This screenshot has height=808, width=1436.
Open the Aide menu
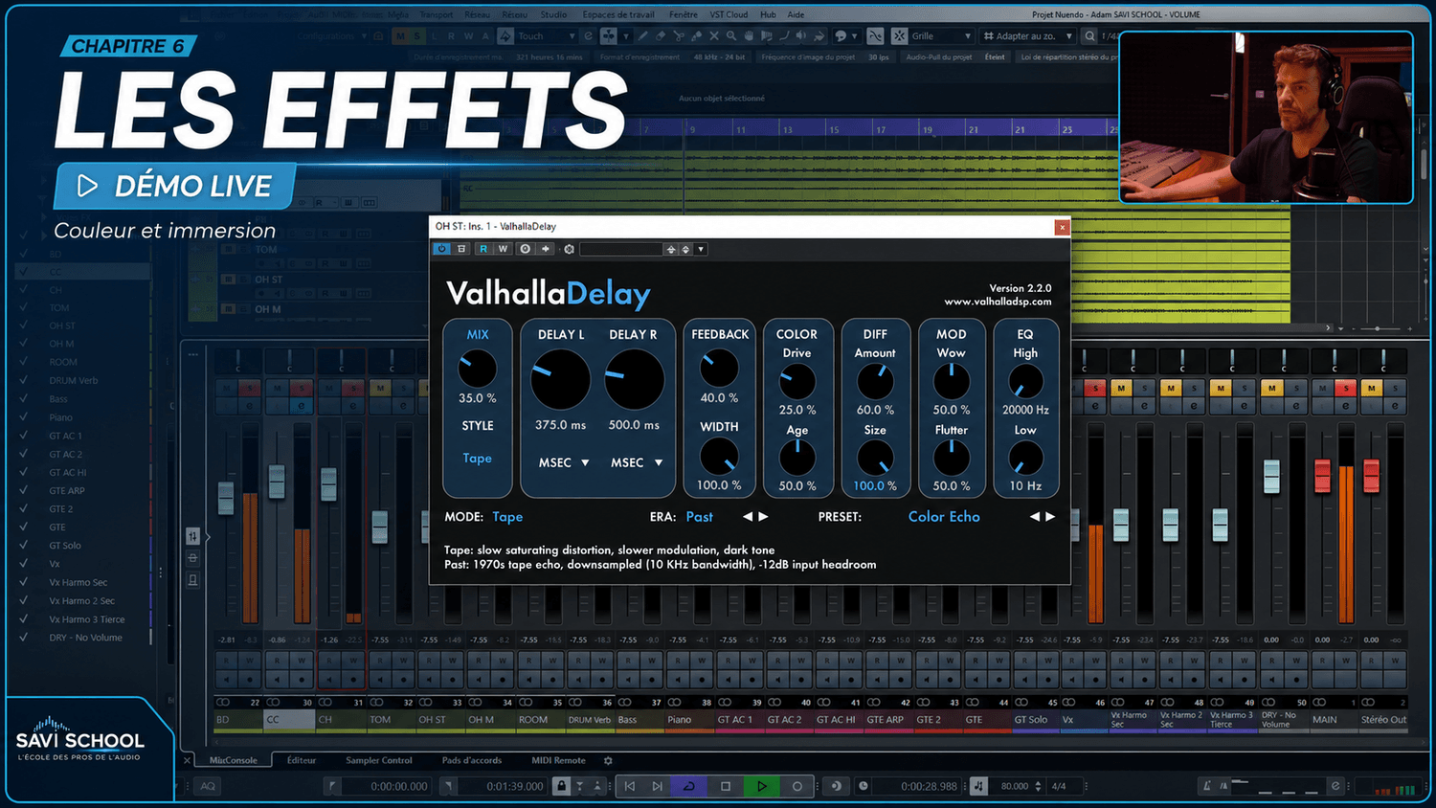pos(796,14)
